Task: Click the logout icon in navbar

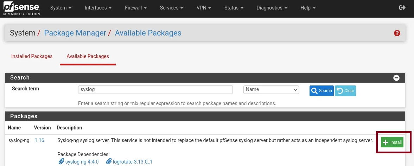Action: (402, 8)
